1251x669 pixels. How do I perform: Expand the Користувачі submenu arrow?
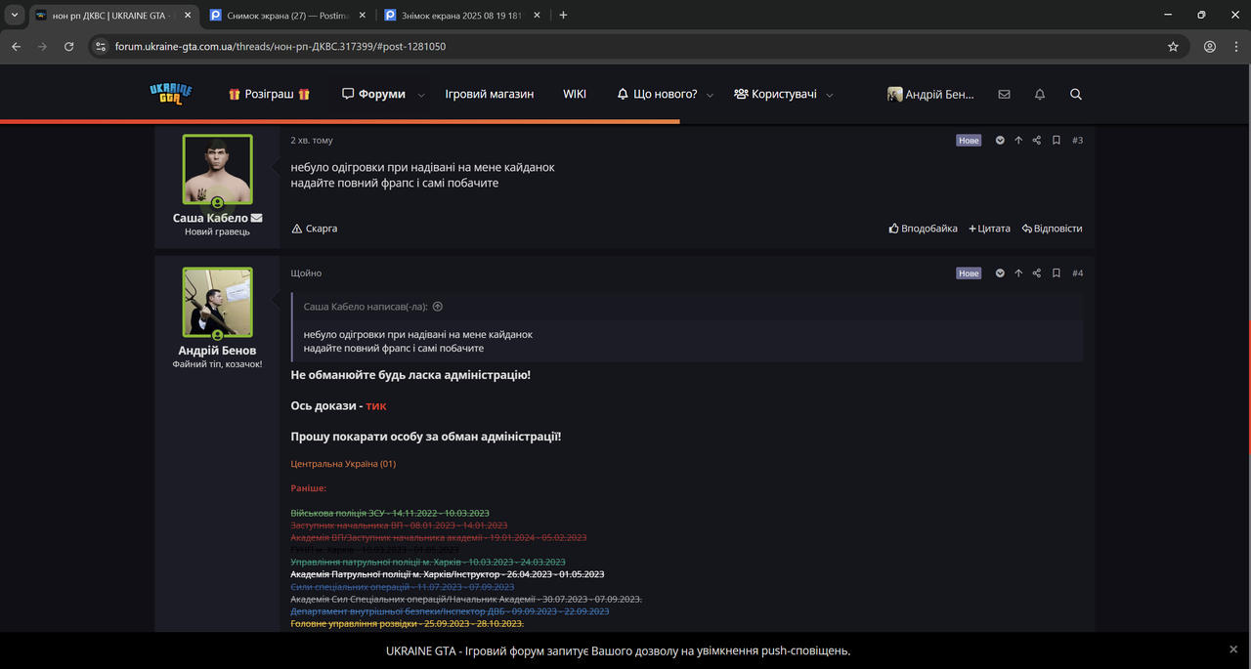[830, 95]
